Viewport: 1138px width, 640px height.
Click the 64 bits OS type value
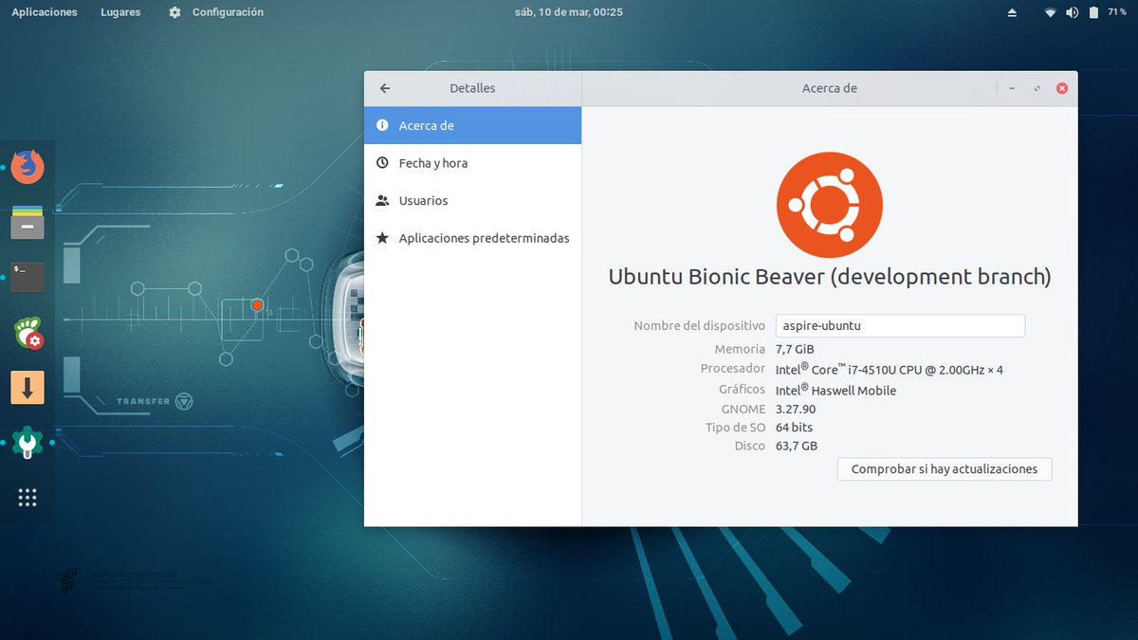click(794, 428)
